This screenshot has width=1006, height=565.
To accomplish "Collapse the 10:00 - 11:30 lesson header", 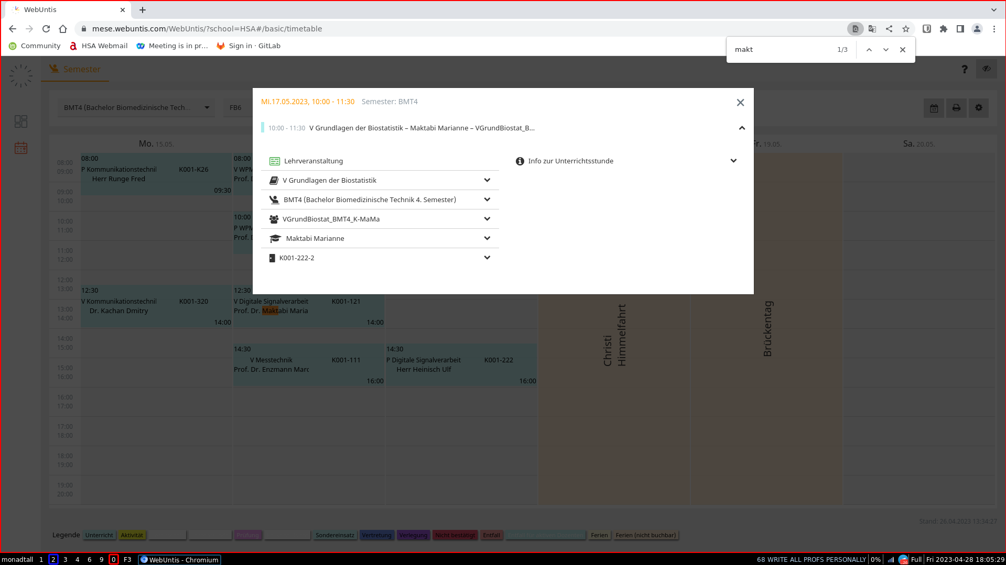I will [742, 128].
